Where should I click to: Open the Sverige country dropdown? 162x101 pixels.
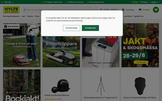(8, 2)
